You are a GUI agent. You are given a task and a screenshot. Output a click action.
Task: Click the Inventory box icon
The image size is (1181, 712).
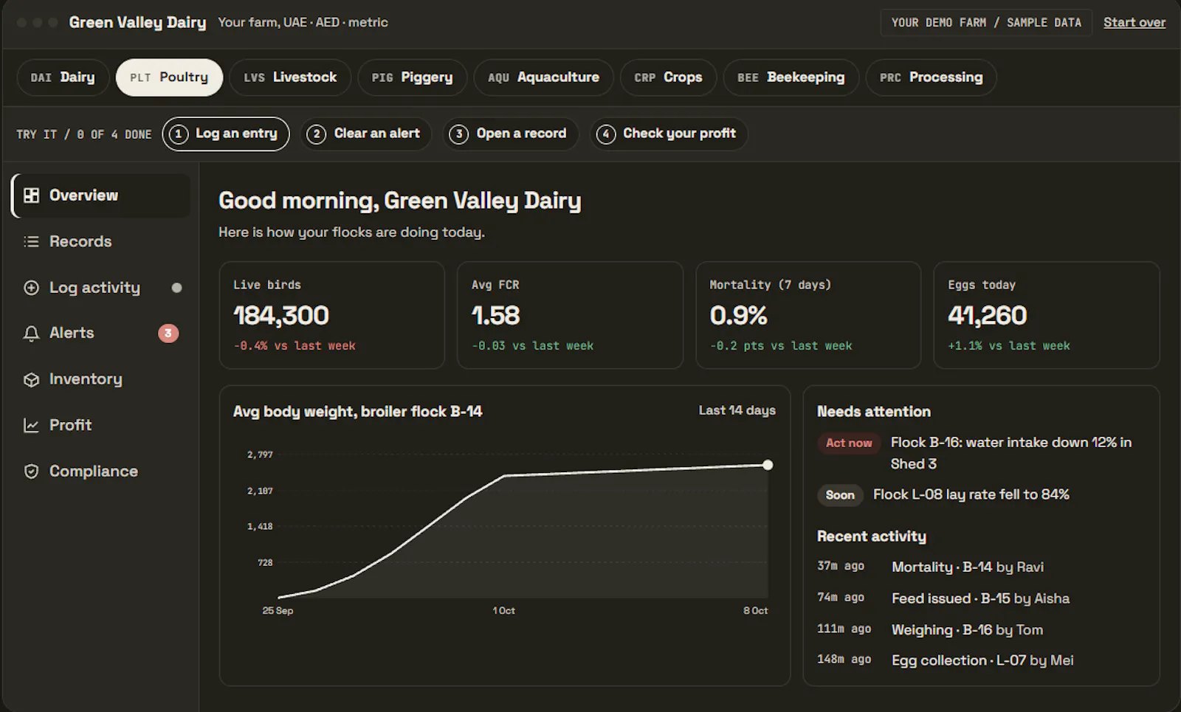[x=31, y=379]
